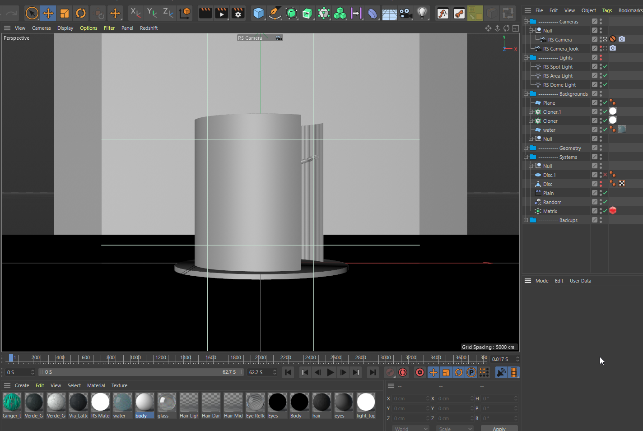
Task: Click the Cube primitive icon
Action: pyautogui.click(x=258, y=13)
